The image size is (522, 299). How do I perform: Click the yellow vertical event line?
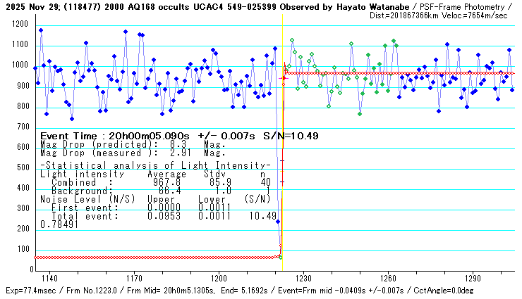[x=282, y=141]
